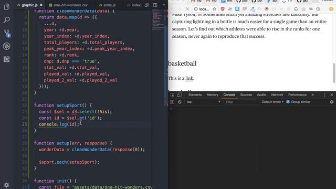
Task: Click the console prompt input line
Action: click(x=252, y=109)
